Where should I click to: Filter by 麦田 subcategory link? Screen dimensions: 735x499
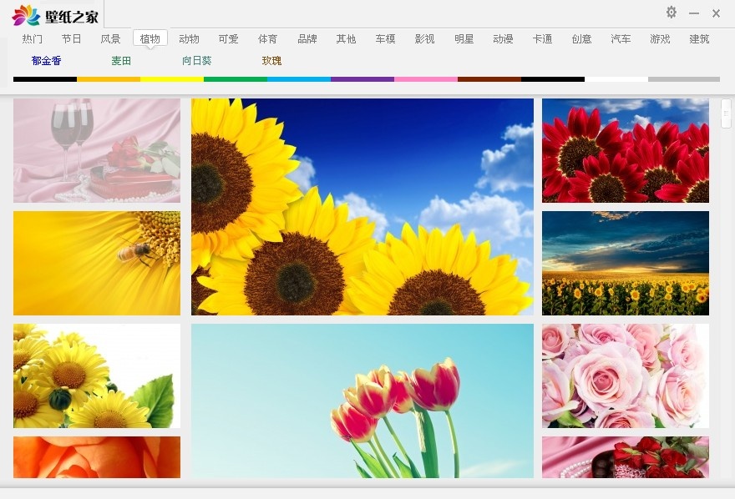click(x=121, y=60)
